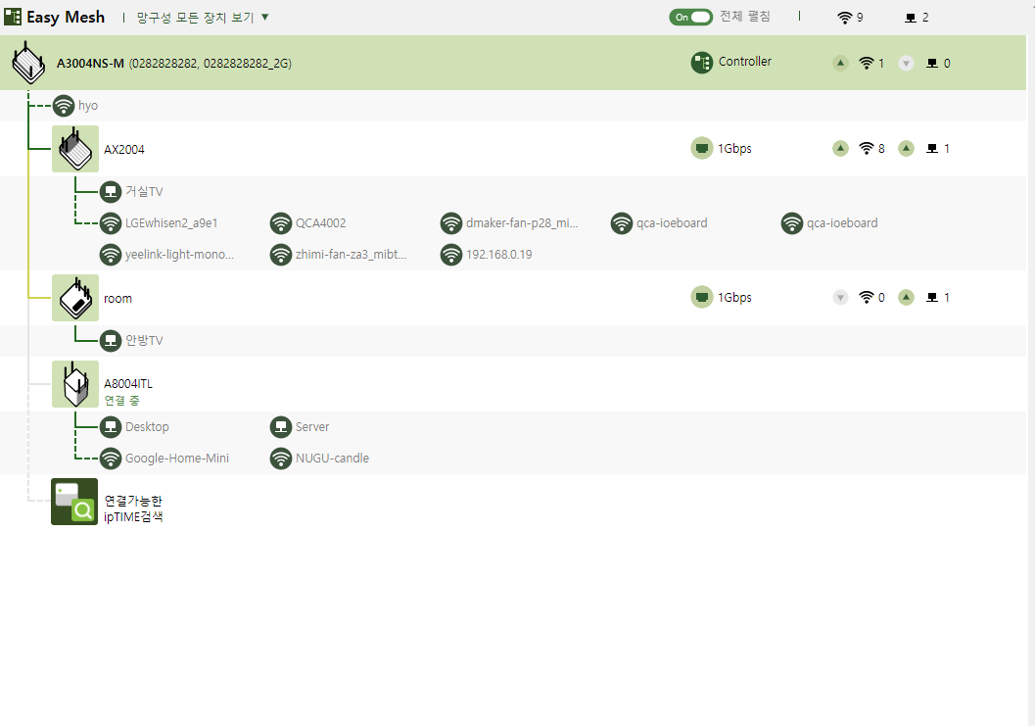Expand wired clients arrow on A3004NS-M row

tap(907, 64)
